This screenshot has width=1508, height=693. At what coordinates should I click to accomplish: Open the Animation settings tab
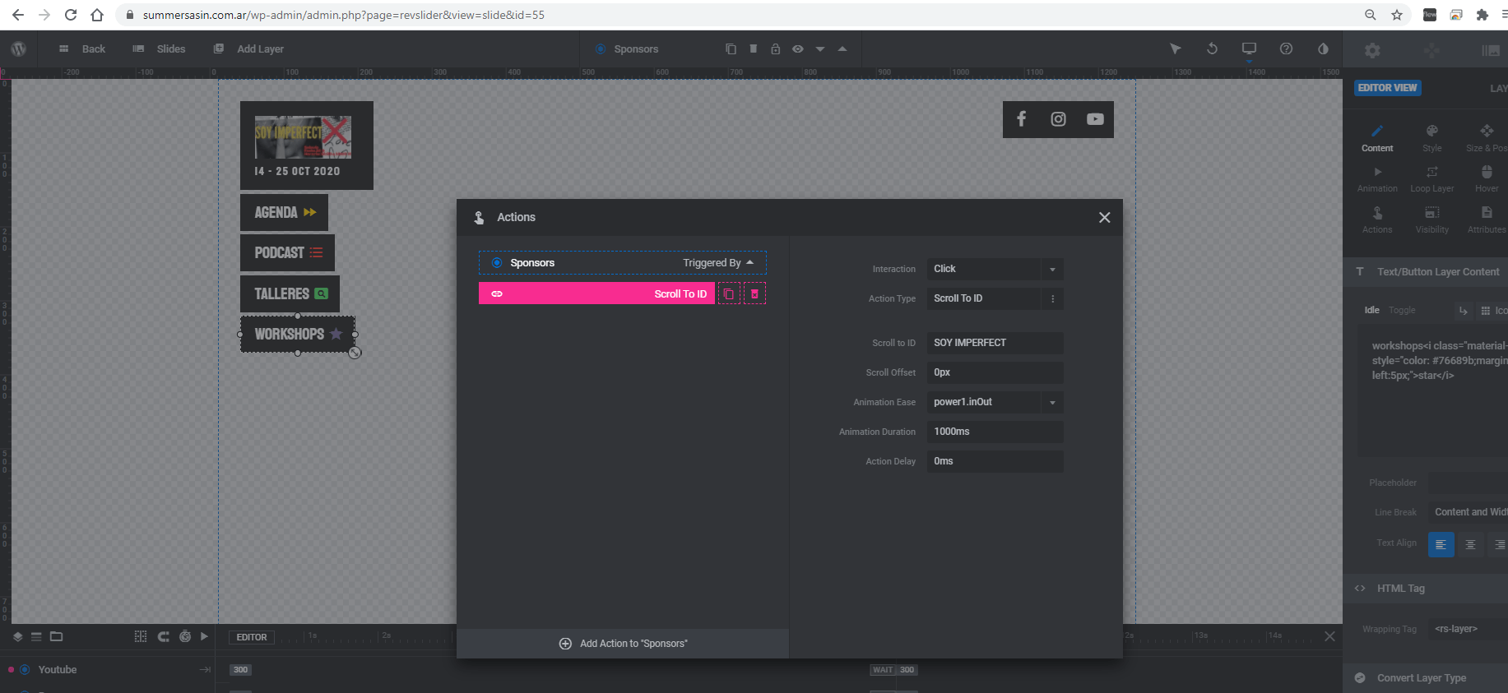coord(1377,179)
